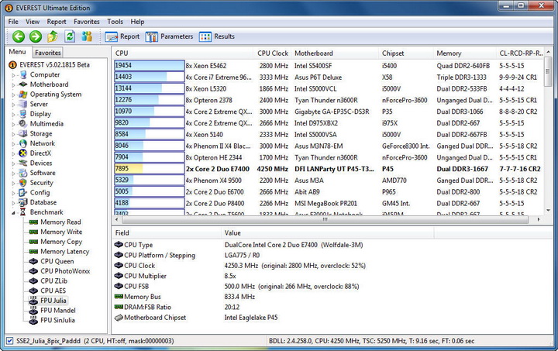Switch to the Favorites tab in sidebar
The image size is (558, 351).
coord(48,53)
